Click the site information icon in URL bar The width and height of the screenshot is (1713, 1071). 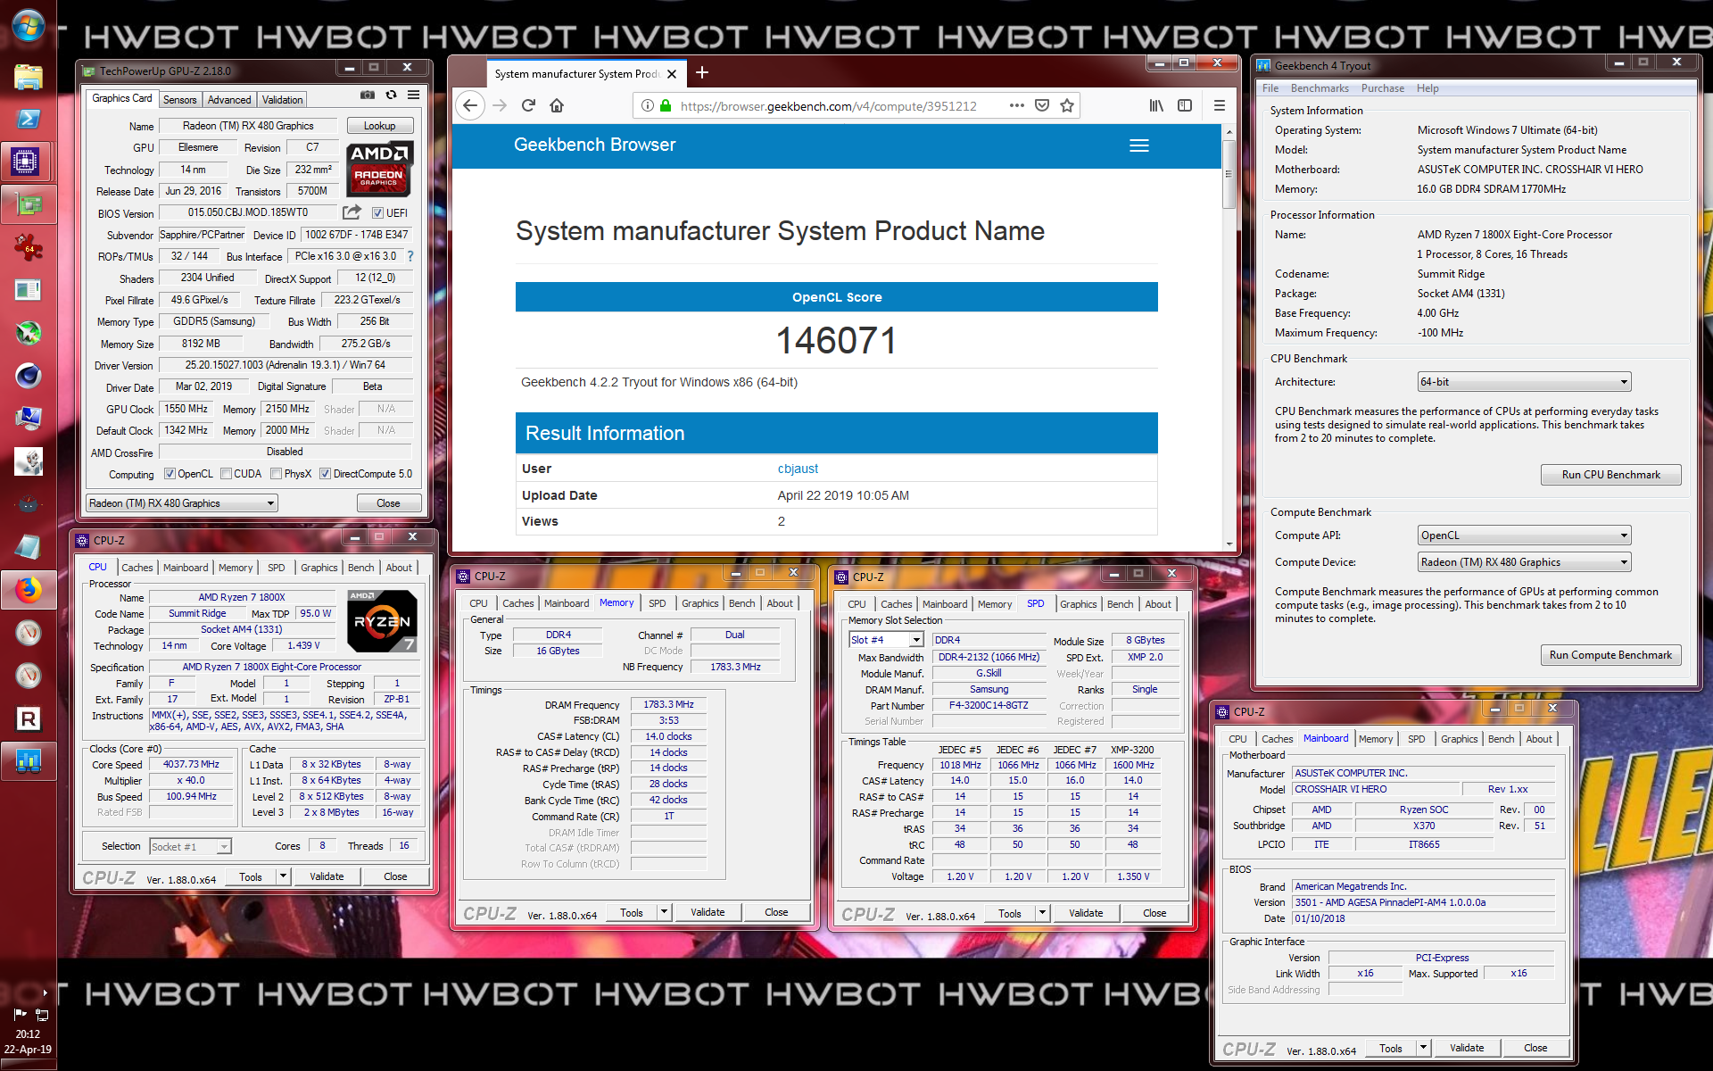pyautogui.click(x=648, y=106)
